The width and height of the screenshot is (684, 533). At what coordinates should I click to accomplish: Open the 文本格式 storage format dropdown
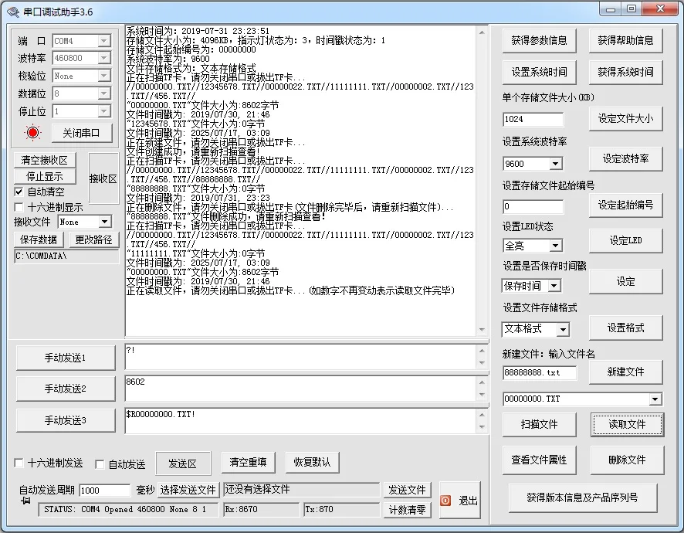pos(563,329)
